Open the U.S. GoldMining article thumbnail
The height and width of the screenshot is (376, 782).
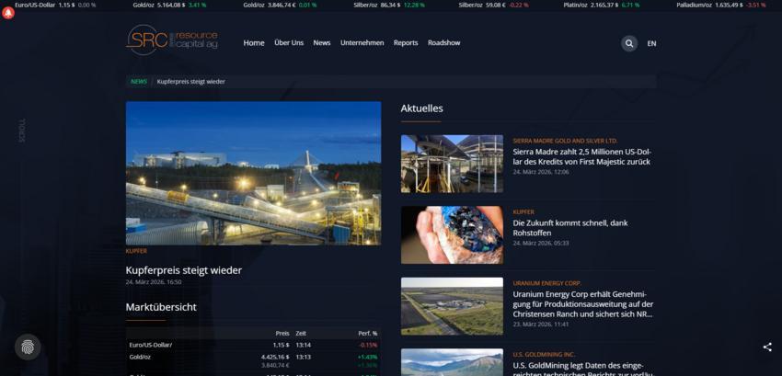452,362
